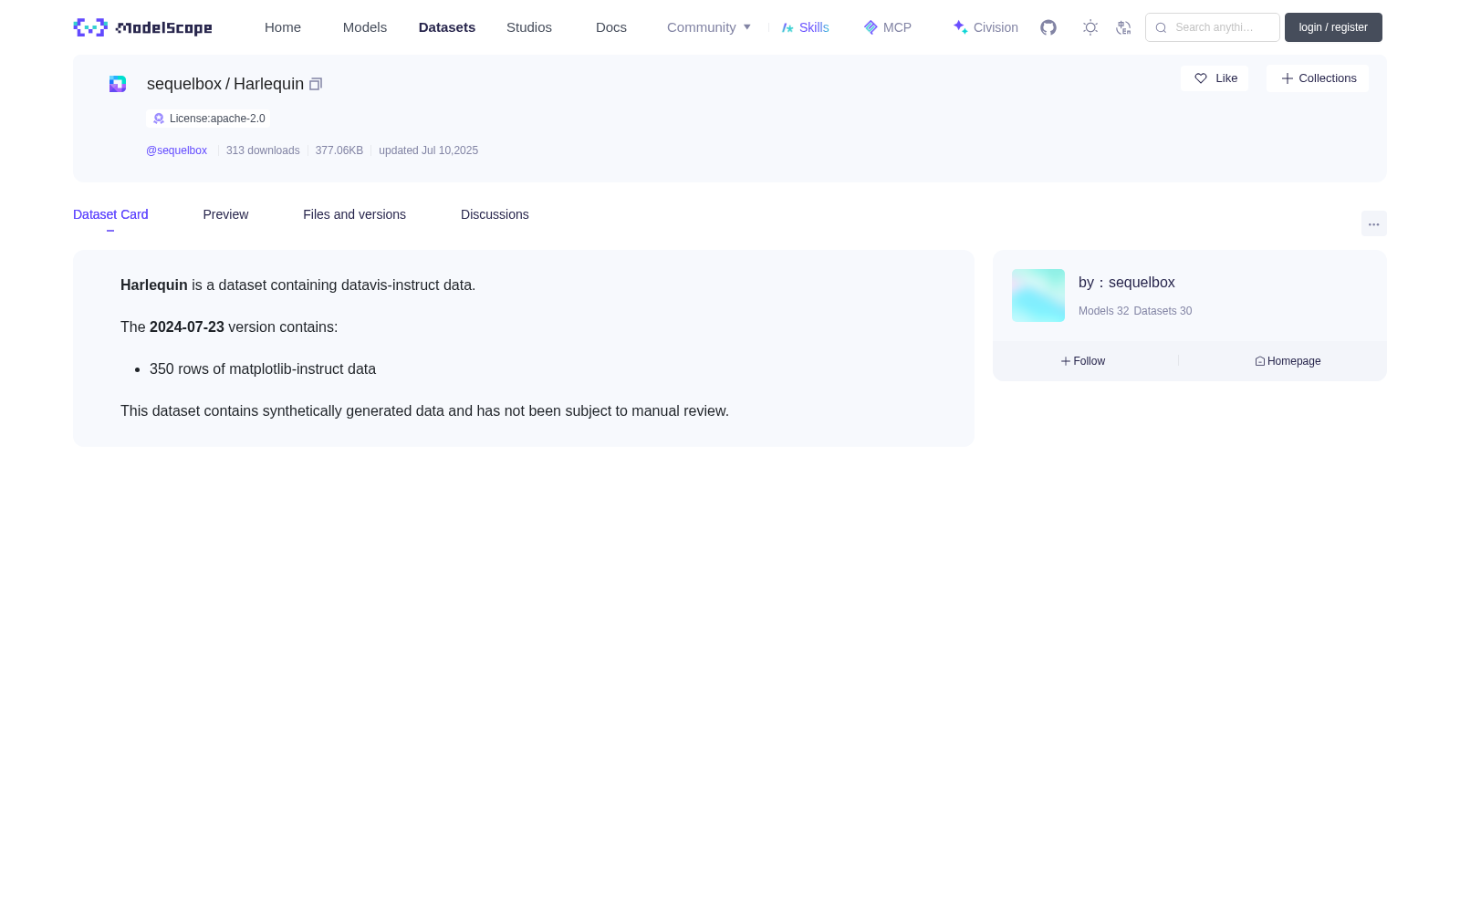Click the sequelbox name in the title
This screenshot has width=1460, height=912.
pyautogui.click(x=184, y=84)
